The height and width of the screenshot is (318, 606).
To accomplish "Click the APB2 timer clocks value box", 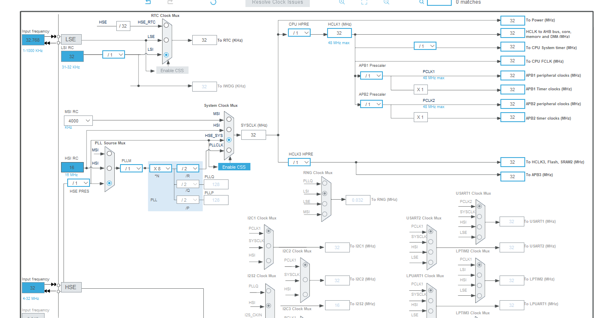I will click(x=512, y=117).
